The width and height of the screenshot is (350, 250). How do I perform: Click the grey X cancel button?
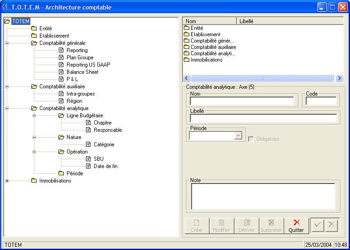[x=331, y=225]
